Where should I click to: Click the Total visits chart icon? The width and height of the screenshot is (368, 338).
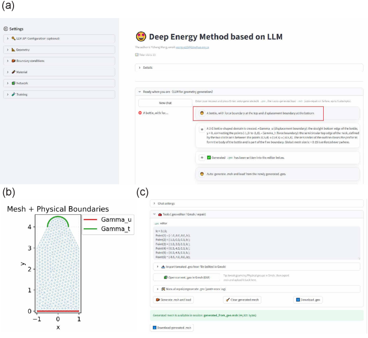[137, 55]
